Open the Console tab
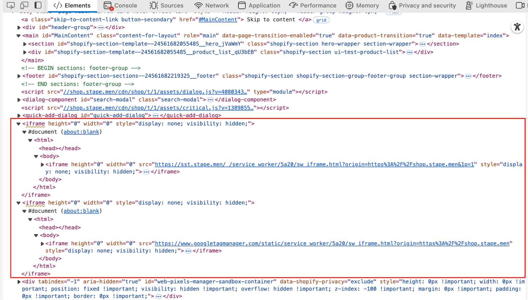This screenshot has height=300, width=528. (x=120, y=6)
